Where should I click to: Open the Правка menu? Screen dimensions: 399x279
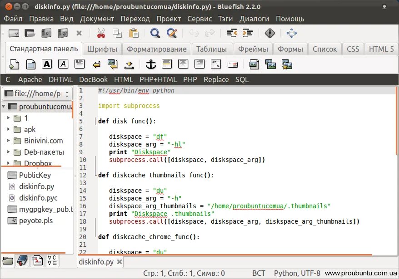[x=41, y=19]
